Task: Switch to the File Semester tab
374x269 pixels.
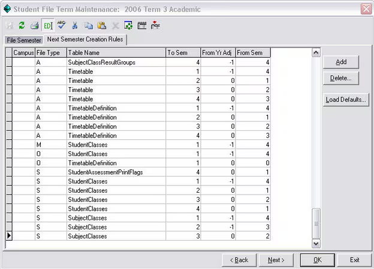Action: coord(24,40)
